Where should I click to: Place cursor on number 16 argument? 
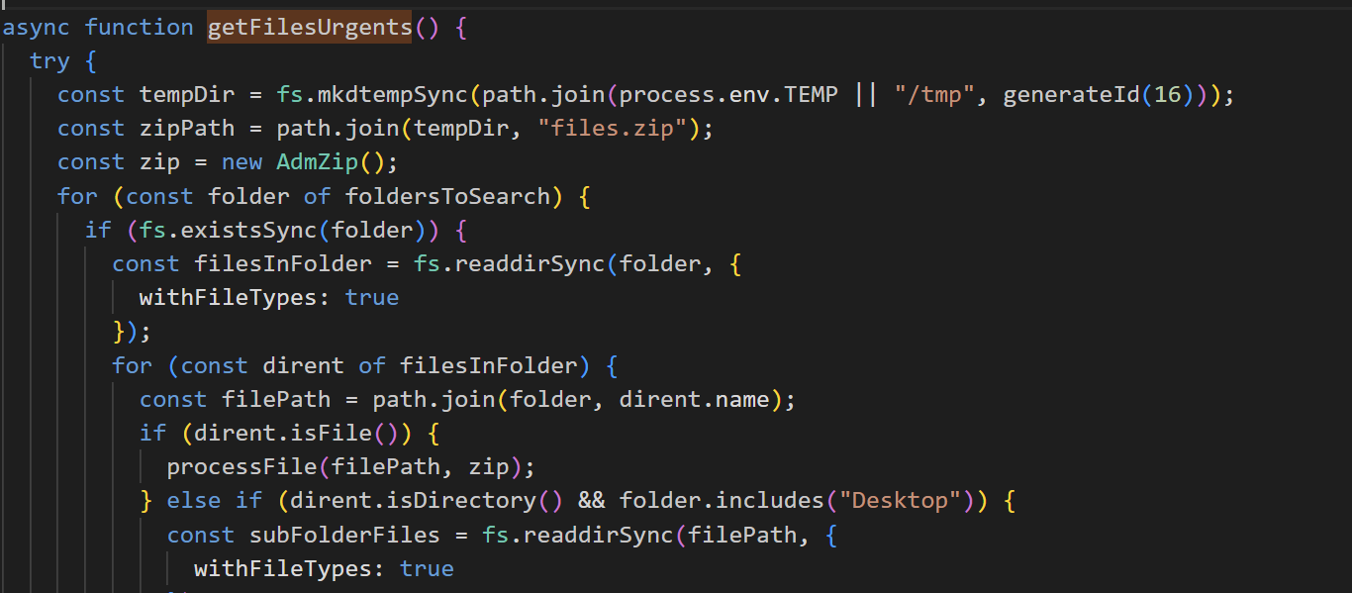[x=1168, y=95]
